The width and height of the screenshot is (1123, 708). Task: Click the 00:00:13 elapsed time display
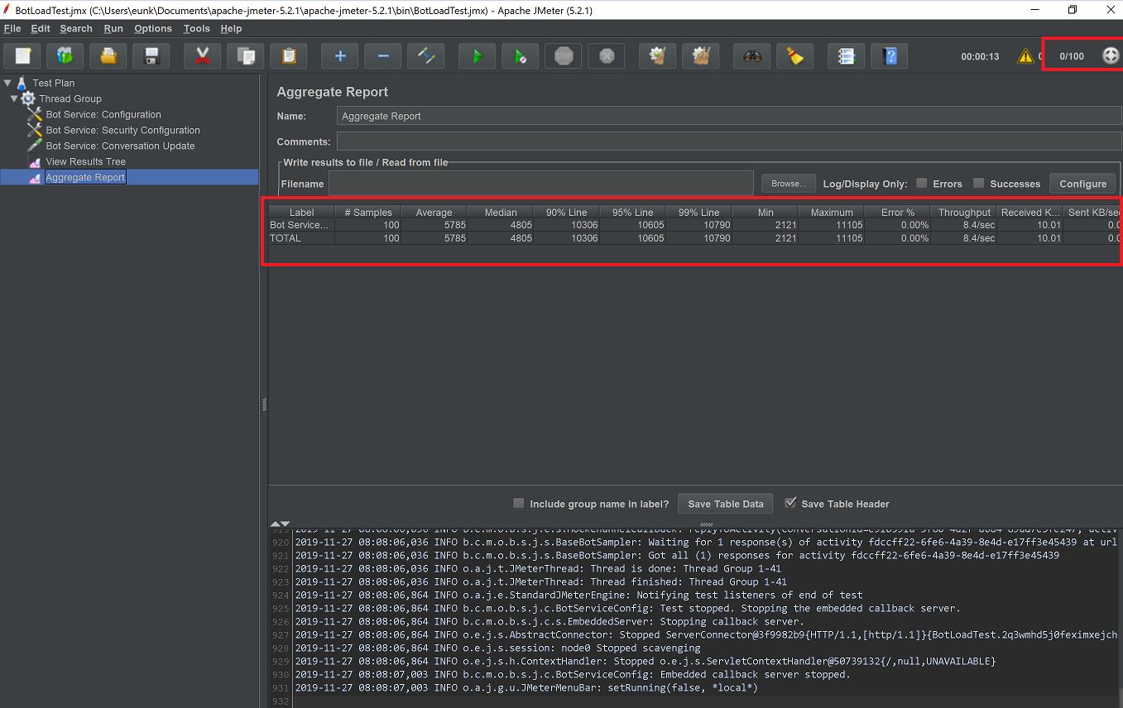tap(980, 56)
